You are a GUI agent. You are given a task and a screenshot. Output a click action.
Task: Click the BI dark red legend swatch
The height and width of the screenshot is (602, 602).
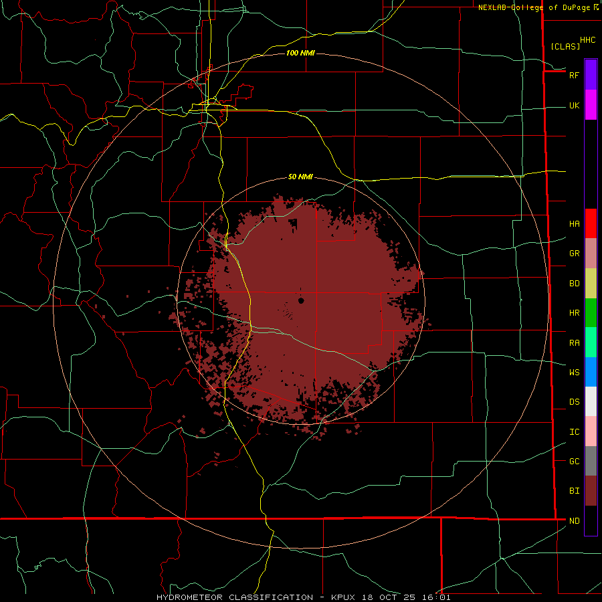(x=591, y=491)
